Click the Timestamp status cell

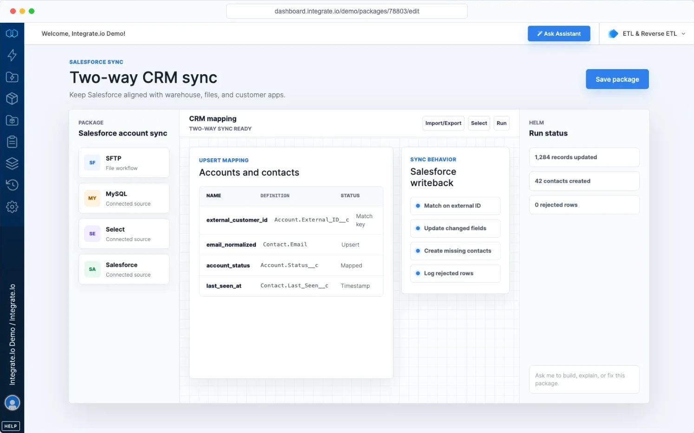click(355, 286)
